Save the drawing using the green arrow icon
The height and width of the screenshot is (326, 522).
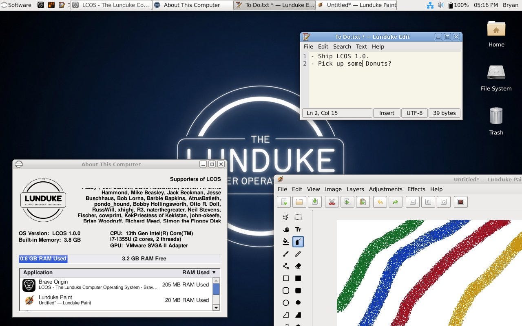tap(314, 202)
